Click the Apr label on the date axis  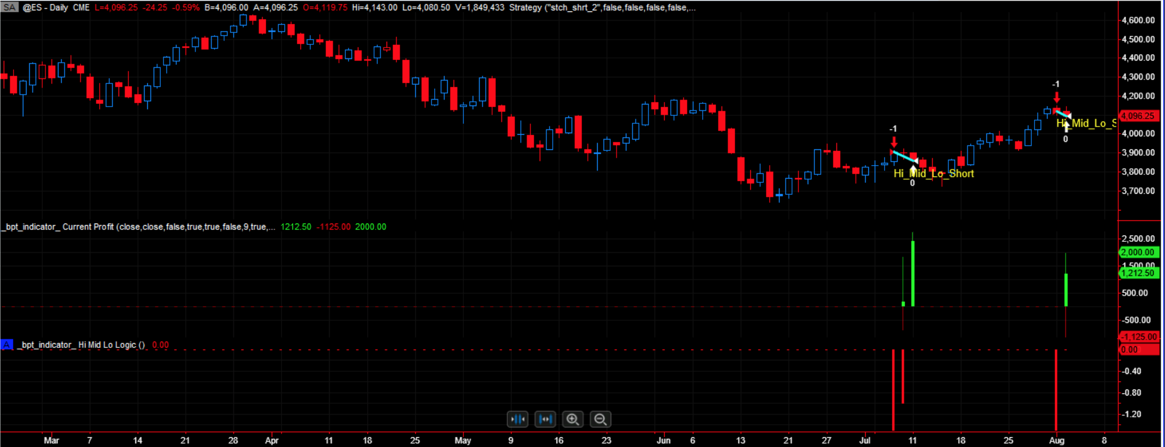click(x=272, y=441)
